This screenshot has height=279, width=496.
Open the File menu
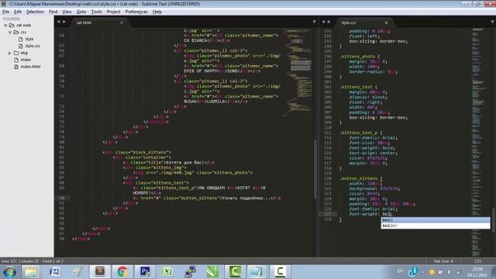tap(5, 12)
